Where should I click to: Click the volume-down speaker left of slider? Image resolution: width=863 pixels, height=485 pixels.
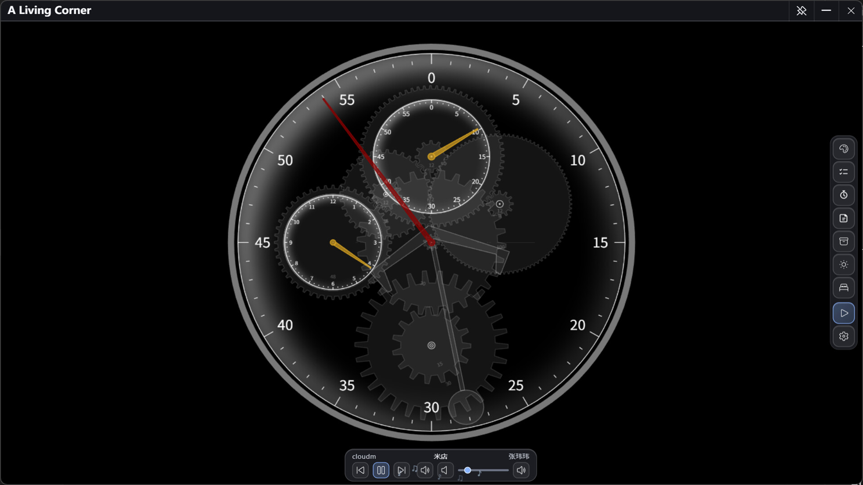[x=445, y=470]
